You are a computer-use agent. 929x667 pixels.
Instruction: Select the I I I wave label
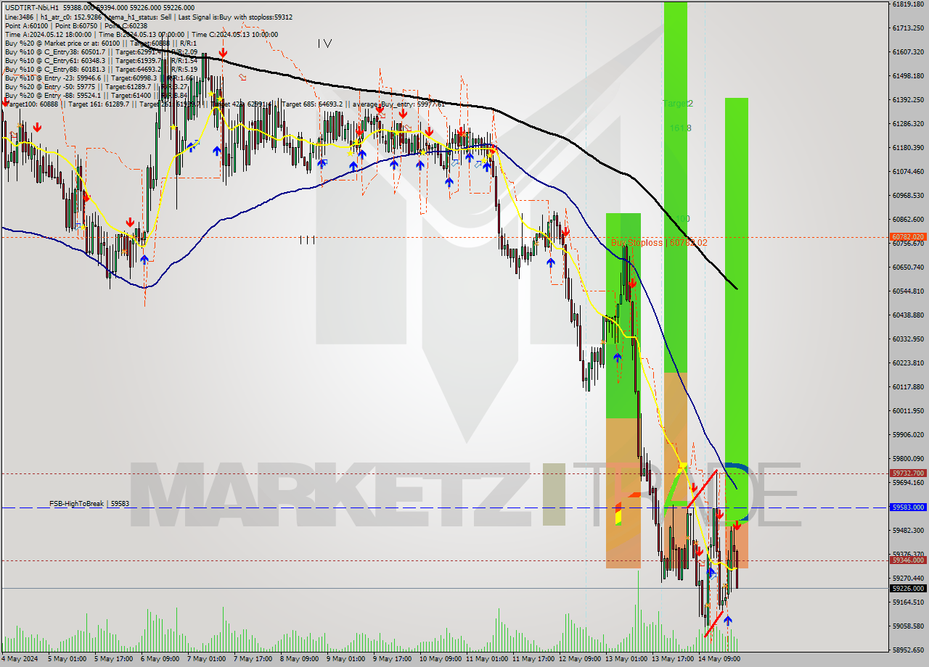(307, 239)
